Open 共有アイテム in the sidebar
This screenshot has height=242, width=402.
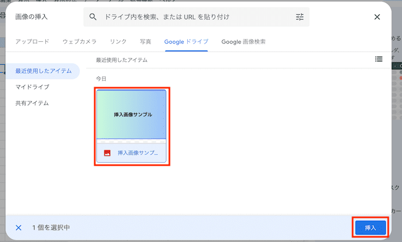[32, 103]
